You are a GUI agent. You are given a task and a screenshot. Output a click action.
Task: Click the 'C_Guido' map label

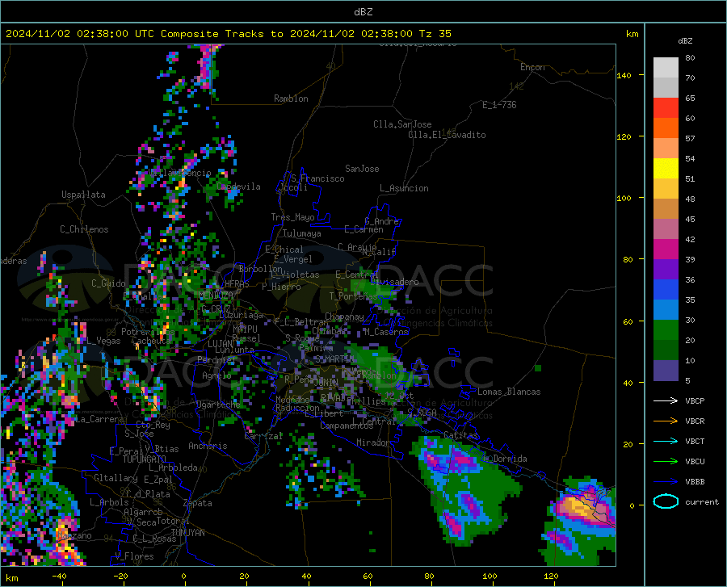tap(108, 283)
